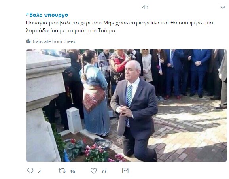The width and height of the screenshot is (229, 179).
Task: Retweet this post using the arrows icon
Action: [62, 171]
